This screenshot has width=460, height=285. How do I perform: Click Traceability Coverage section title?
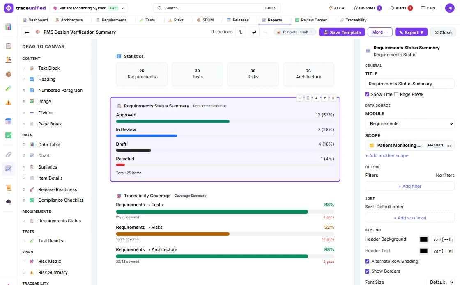(x=147, y=196)
